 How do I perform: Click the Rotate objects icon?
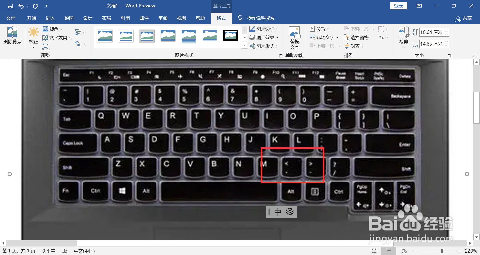(383, 37)
